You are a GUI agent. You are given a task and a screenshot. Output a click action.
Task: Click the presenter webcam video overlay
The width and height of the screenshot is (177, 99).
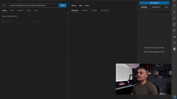click(144, 79)
